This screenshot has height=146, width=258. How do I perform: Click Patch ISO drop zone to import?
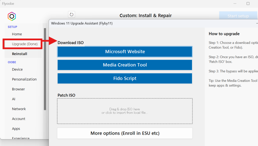[x=125, y=111]
